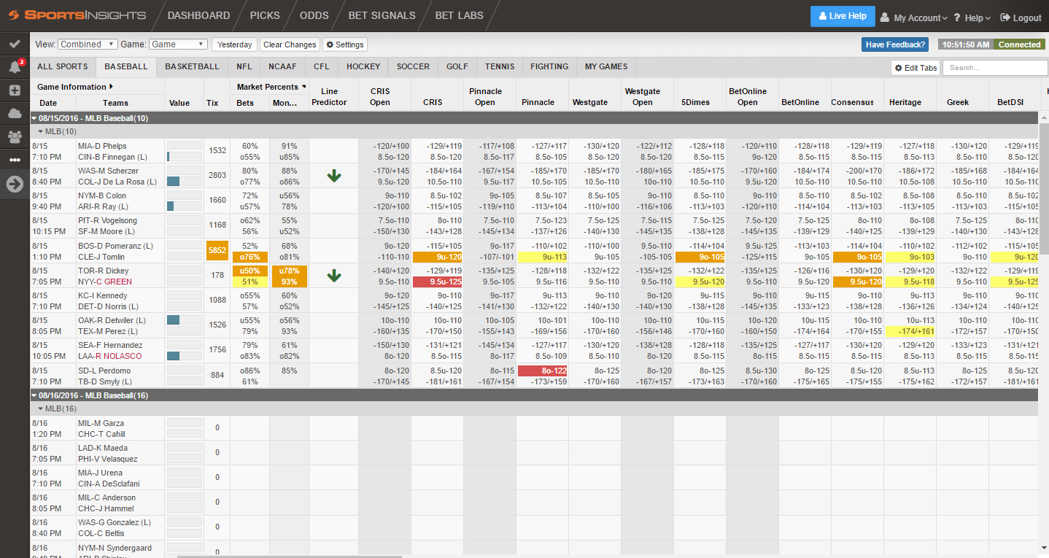Click the search input field
This screenshot has height=558, width=1049.
tap(995, 68)
